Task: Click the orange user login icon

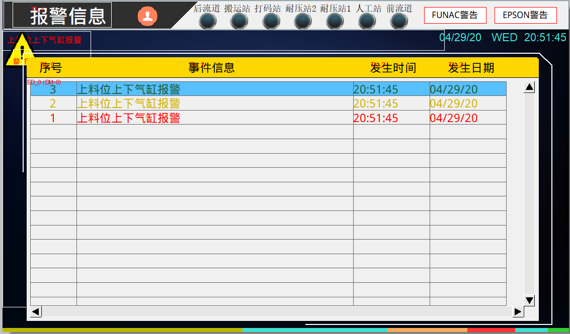Action: (147, 16)
